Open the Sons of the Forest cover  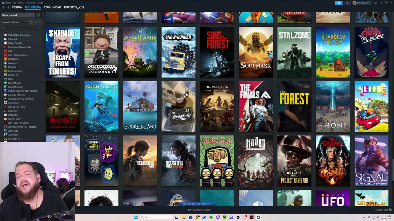click(x=217, y=52)
